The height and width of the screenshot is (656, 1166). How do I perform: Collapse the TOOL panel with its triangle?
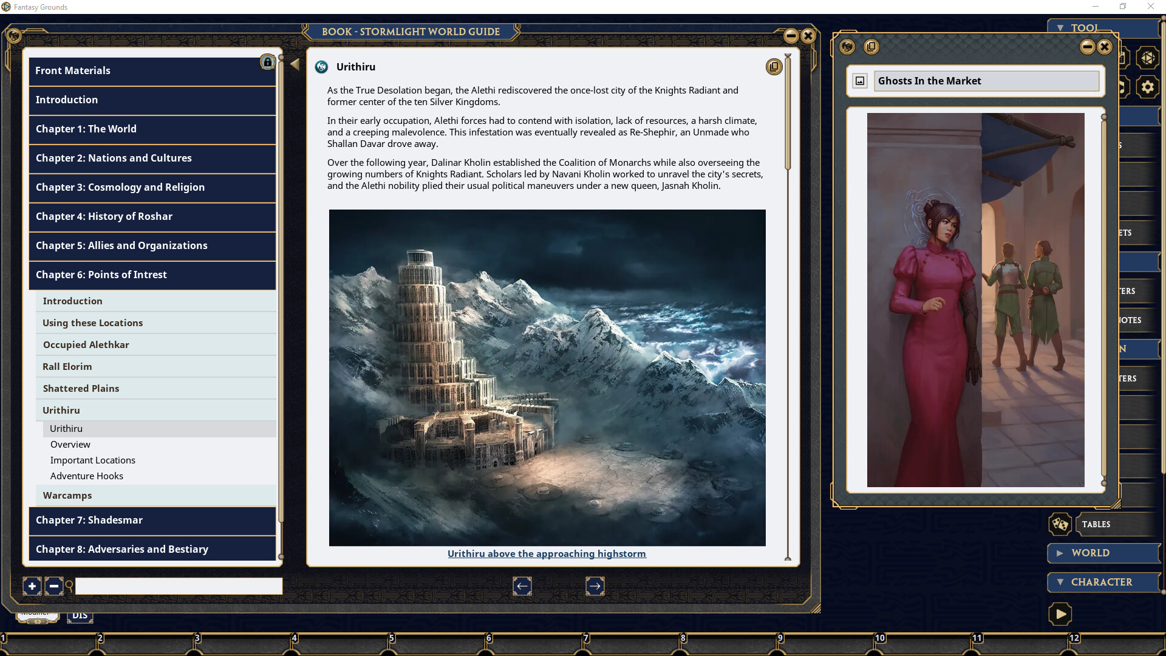pyautogui.click(x=1060, y=28)
